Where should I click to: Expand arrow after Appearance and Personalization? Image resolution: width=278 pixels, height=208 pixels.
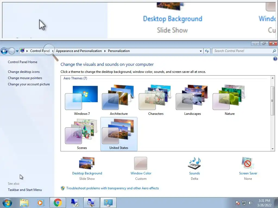pos(105,51)
